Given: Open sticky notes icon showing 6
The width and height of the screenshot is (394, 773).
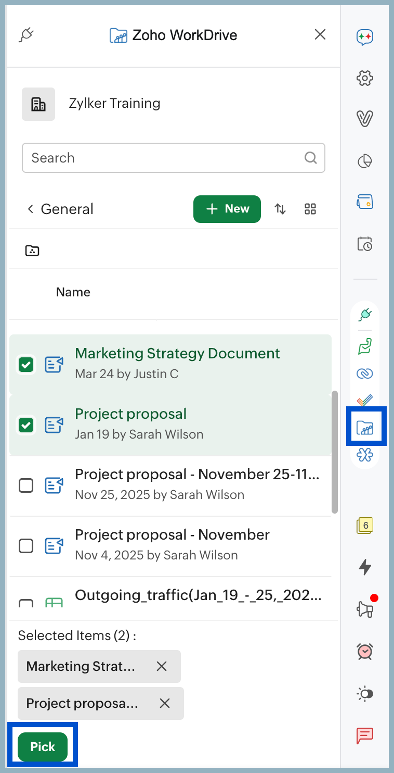Looking at the screenshot, I should (x=365, y=526).
